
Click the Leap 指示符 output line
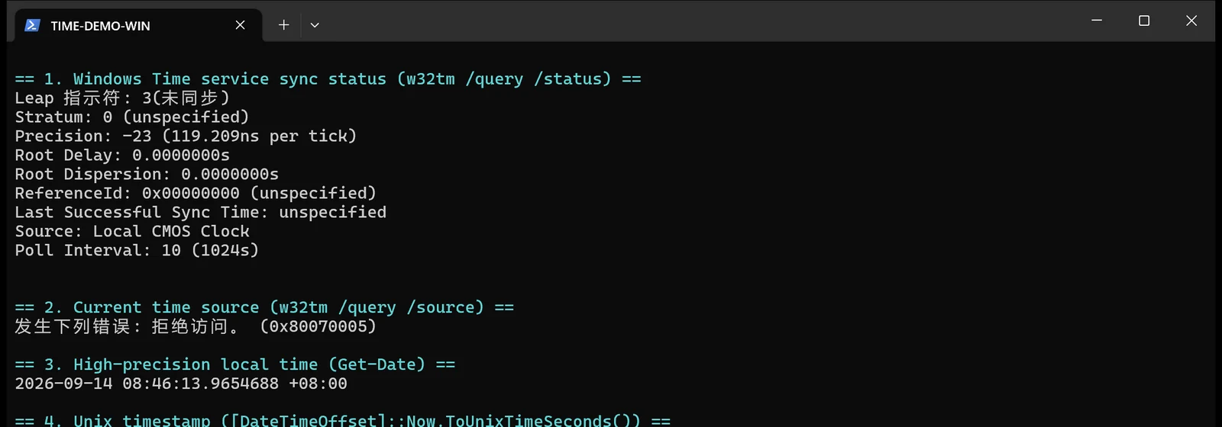click(x=122, y=98)
